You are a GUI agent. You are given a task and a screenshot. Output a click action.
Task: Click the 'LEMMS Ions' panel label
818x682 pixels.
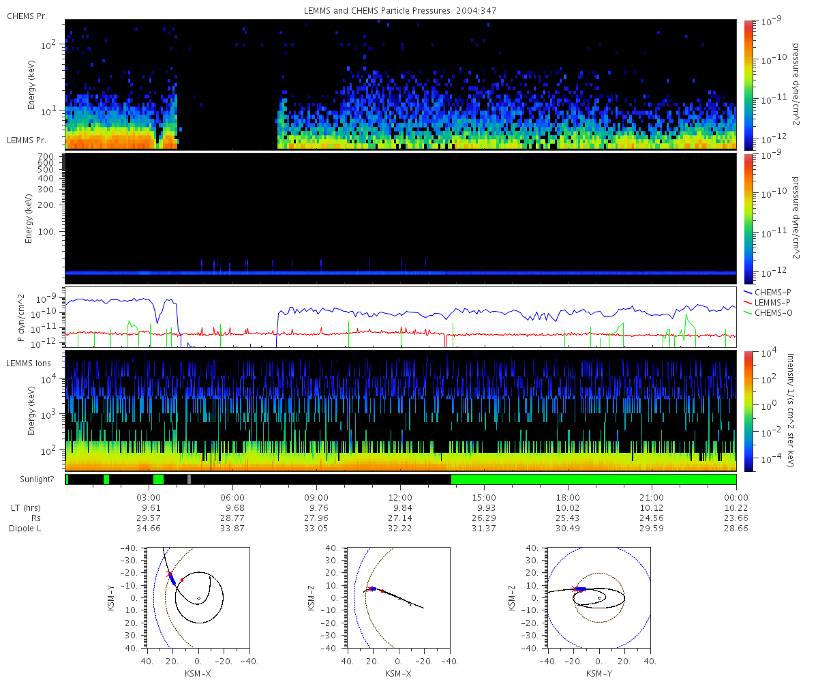[29, 364]
